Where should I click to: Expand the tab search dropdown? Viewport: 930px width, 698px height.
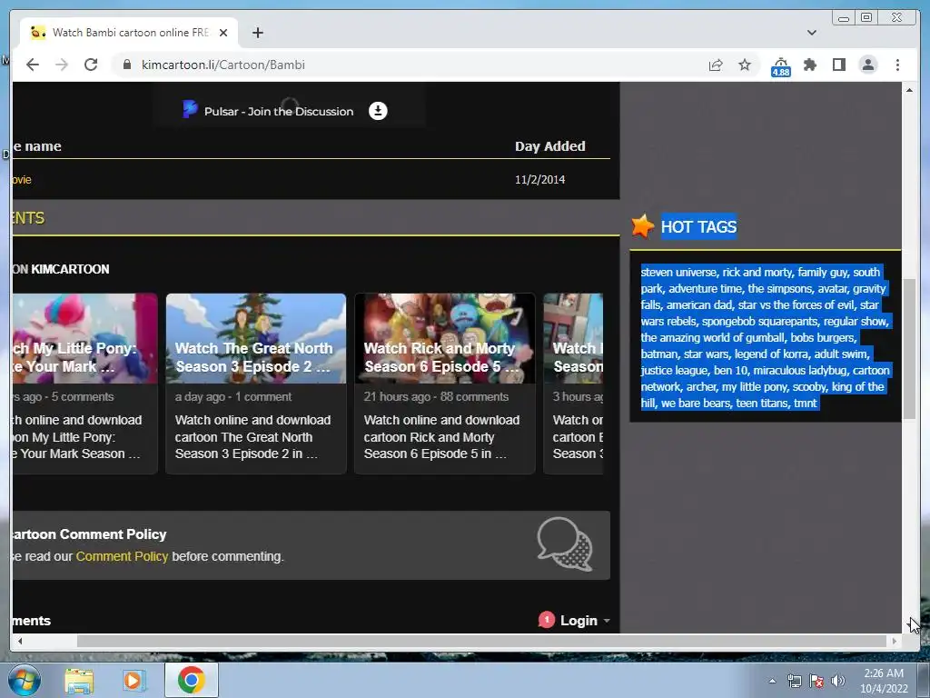812,33
